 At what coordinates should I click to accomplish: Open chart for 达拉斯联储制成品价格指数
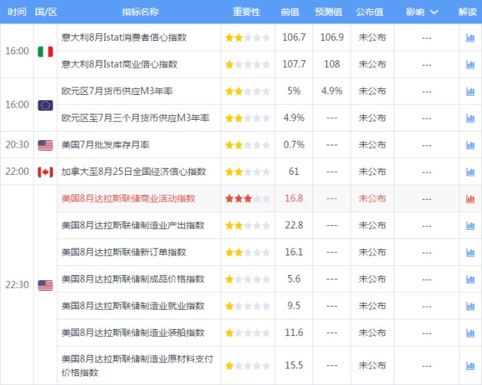[470, 280]
